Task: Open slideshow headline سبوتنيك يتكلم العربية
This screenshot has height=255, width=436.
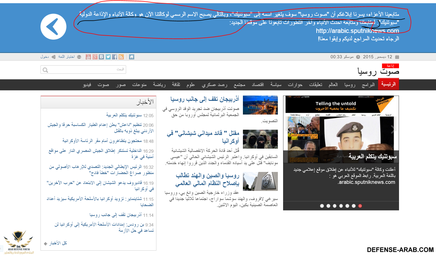Action: (373, 156)
